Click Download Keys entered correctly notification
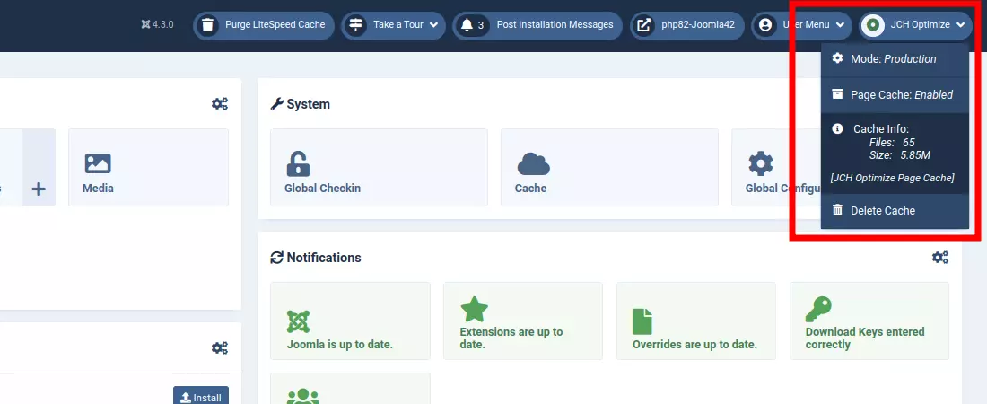The height and width of the screenshot is (404, 987). pos(869,321)
